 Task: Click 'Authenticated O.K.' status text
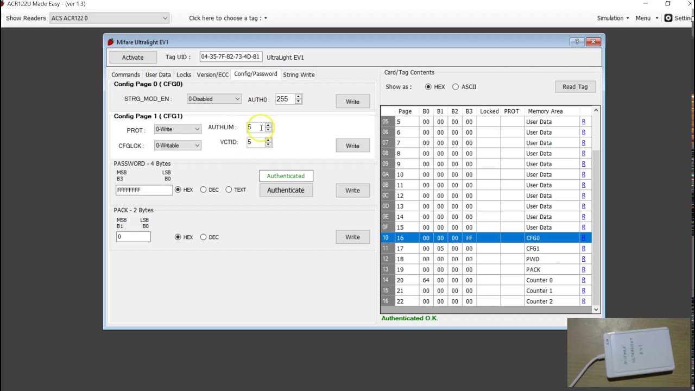409,318
